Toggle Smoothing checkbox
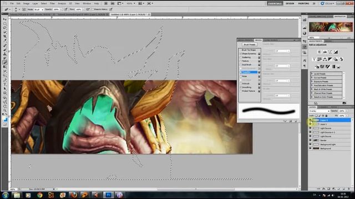This screenshot has width=355, height=199. 241,87
